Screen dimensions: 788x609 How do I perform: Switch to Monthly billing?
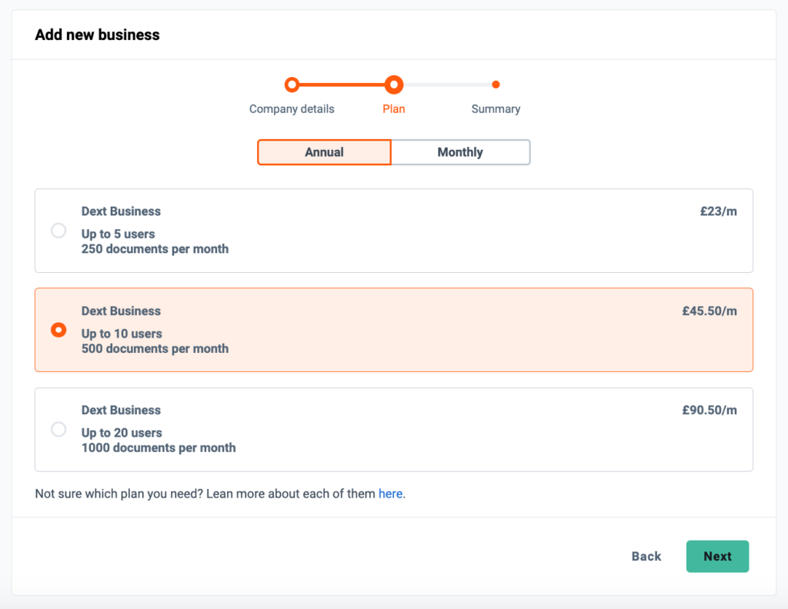(x=460, y=152)
